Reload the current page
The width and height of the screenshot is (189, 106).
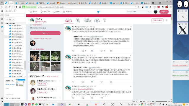click(x=16, y=7)
